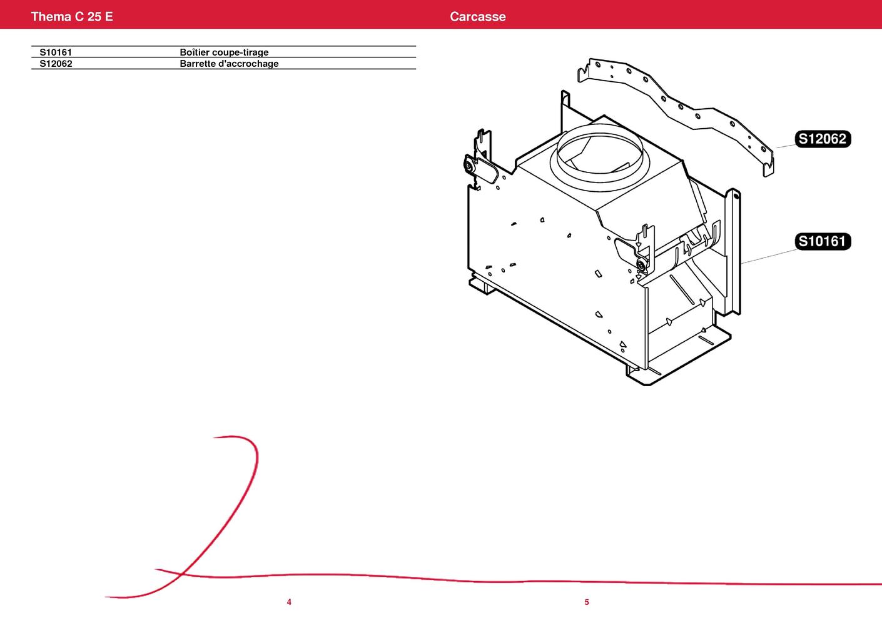This screenshot has width=882, height=623.
Task: Click the "Carcasse" section heading
Action: click(478, 16)
